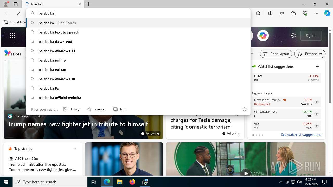
Task: Open the Feed layout options
Action: pos(276,54)
